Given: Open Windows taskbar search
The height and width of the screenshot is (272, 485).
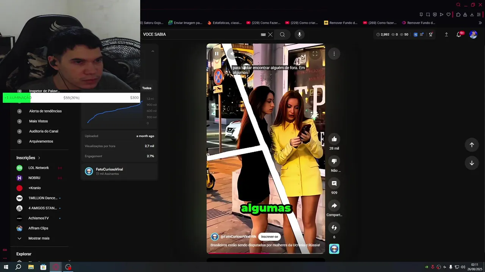Looking at the screenshot, I should pyautogui.click(x=18, y=267).
